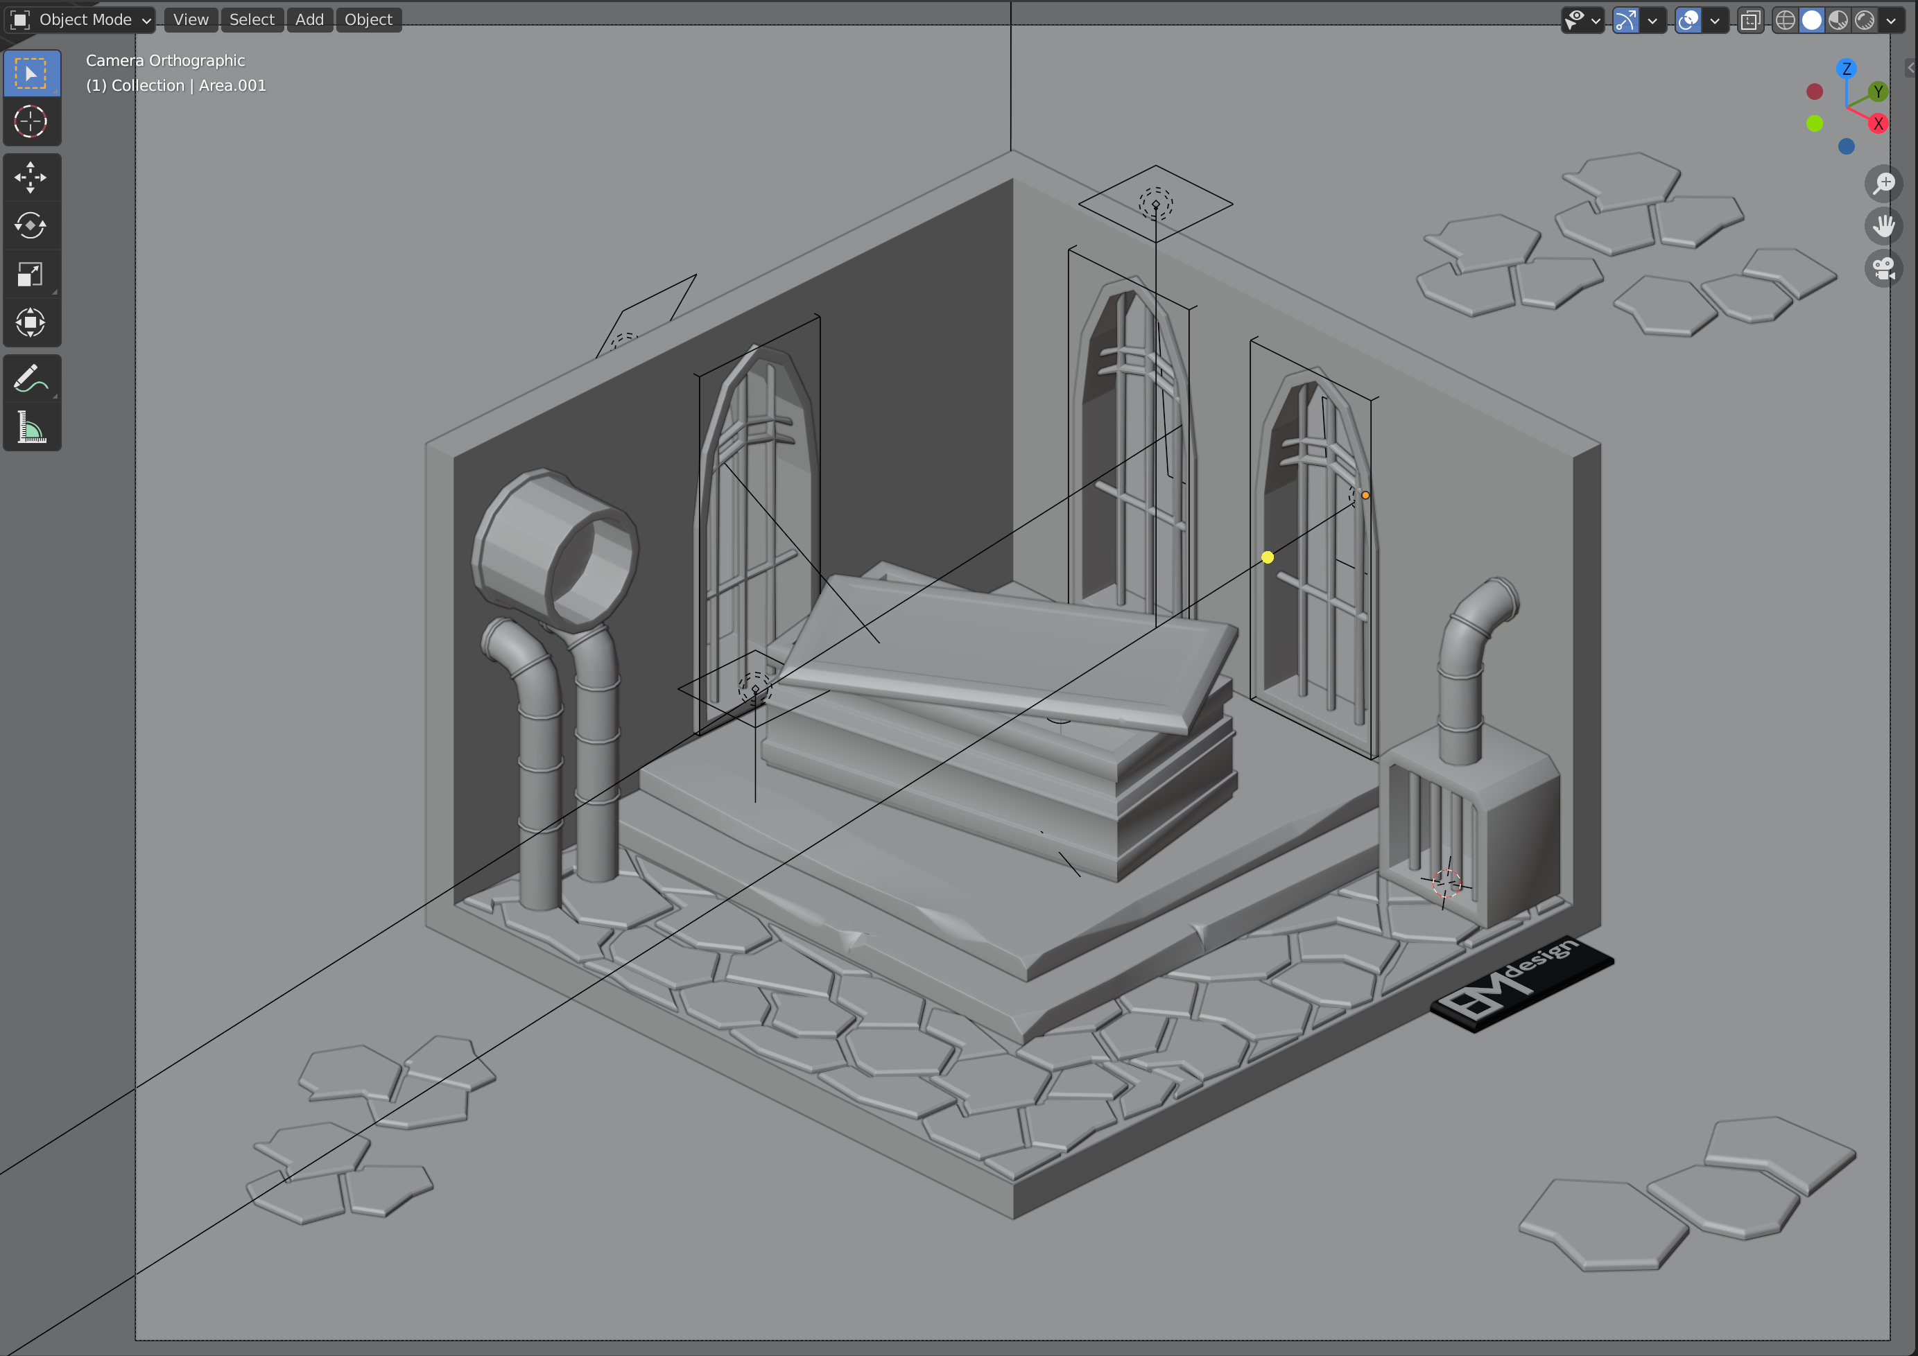The width and height of the screenshot is (1918, 1356).
Task: Toggle Show Gizmo button
Action: point(1625,20)
